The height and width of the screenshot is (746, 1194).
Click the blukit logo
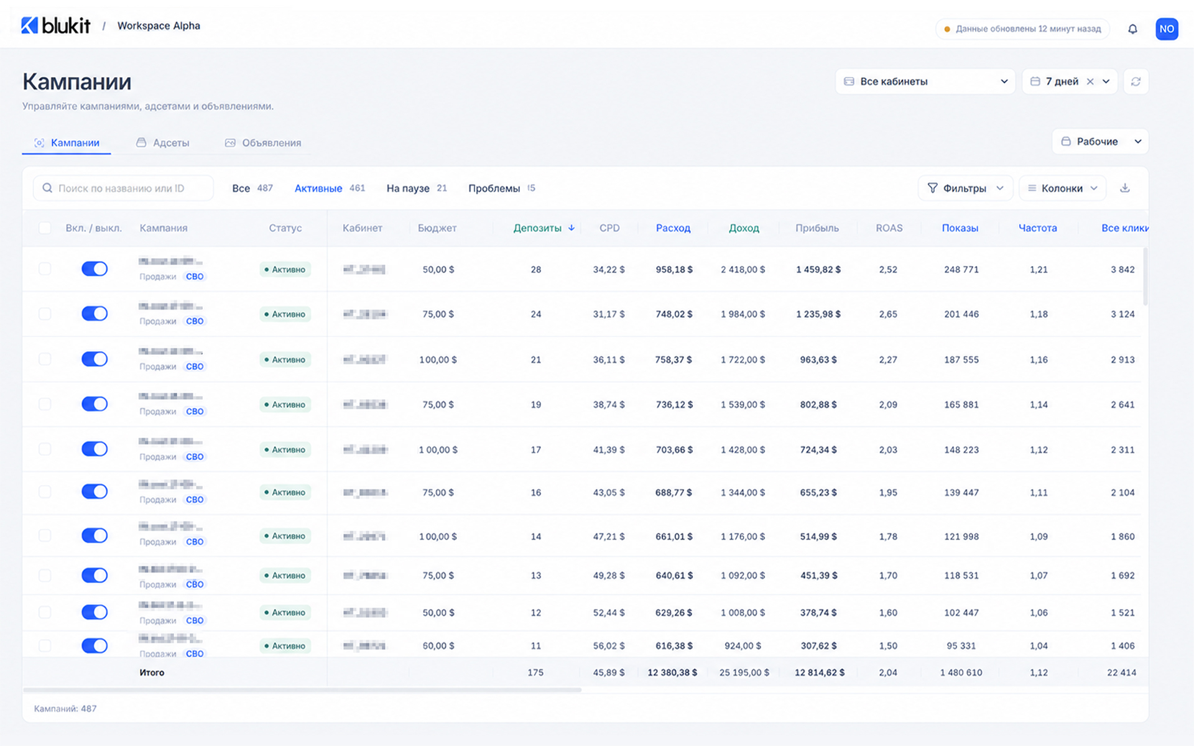[56, 25]
